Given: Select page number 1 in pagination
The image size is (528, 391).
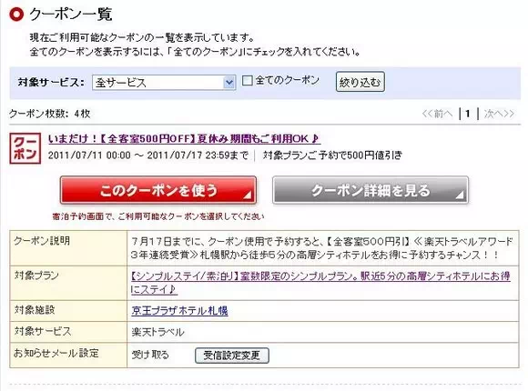Looking at the screenshot, I should (x=468, y=114).
